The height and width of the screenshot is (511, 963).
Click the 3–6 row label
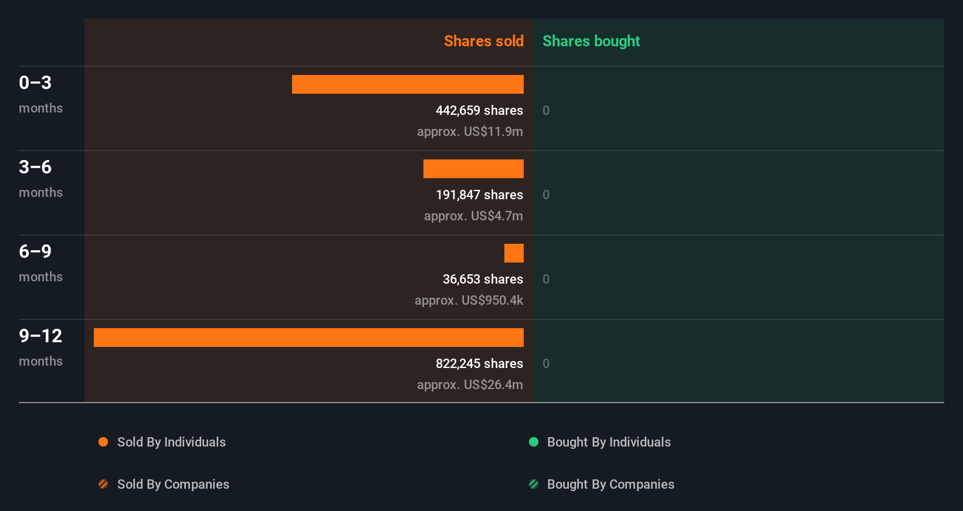click(35, 167)
